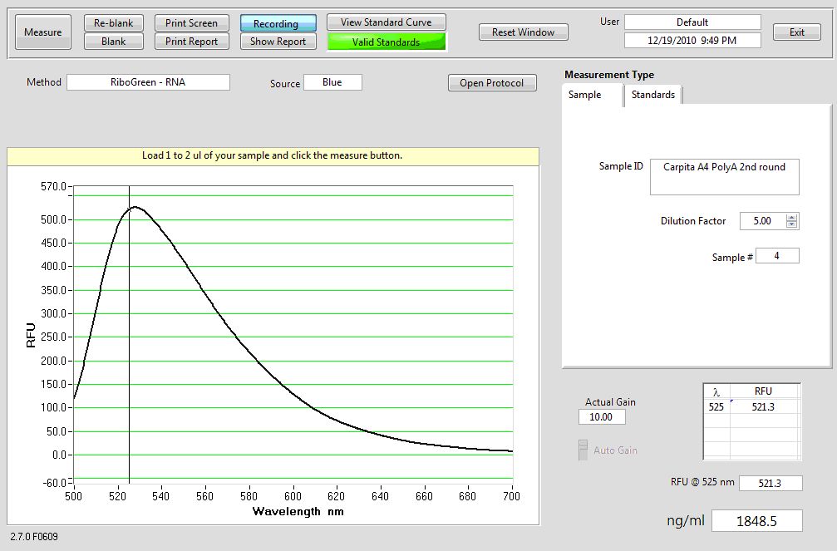This screenshot has width=837, height=551.
Task: Exit the application
Action: (797, 32)
